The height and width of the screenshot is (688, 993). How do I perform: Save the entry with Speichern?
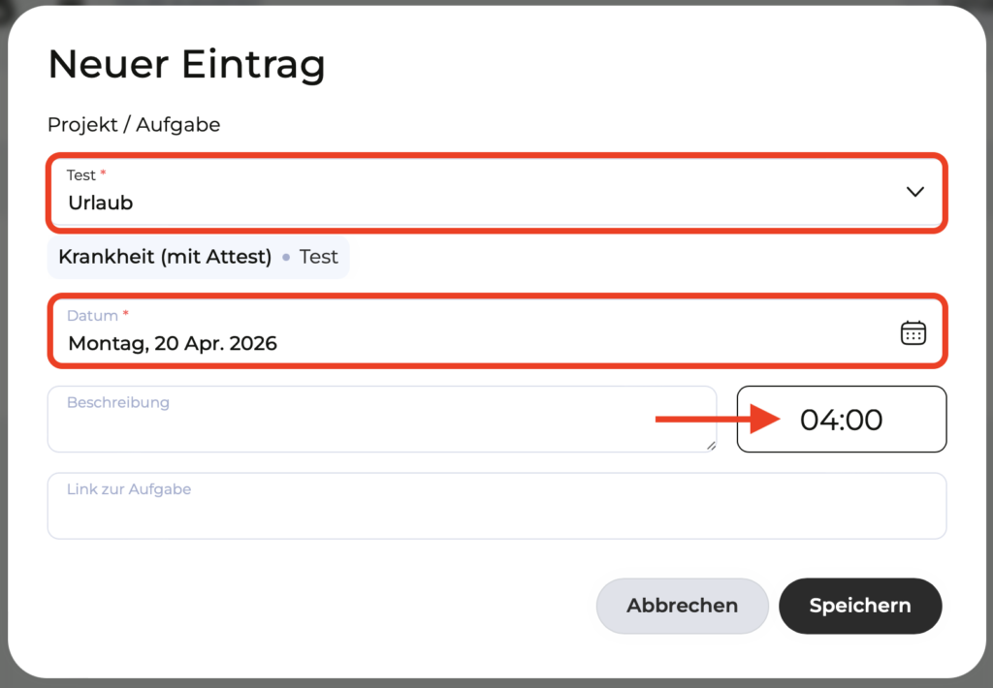pyautogui.click(x=860, y=606)
